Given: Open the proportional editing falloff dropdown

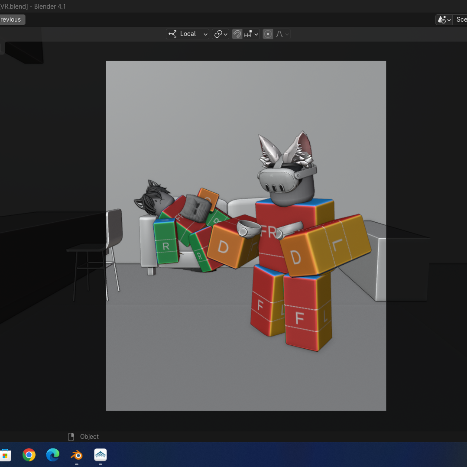Looking at the screenshot, I should pos(282,34).
